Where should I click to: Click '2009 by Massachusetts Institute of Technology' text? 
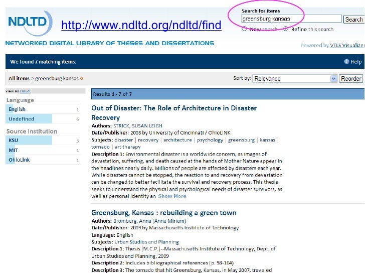click(185, 228)
